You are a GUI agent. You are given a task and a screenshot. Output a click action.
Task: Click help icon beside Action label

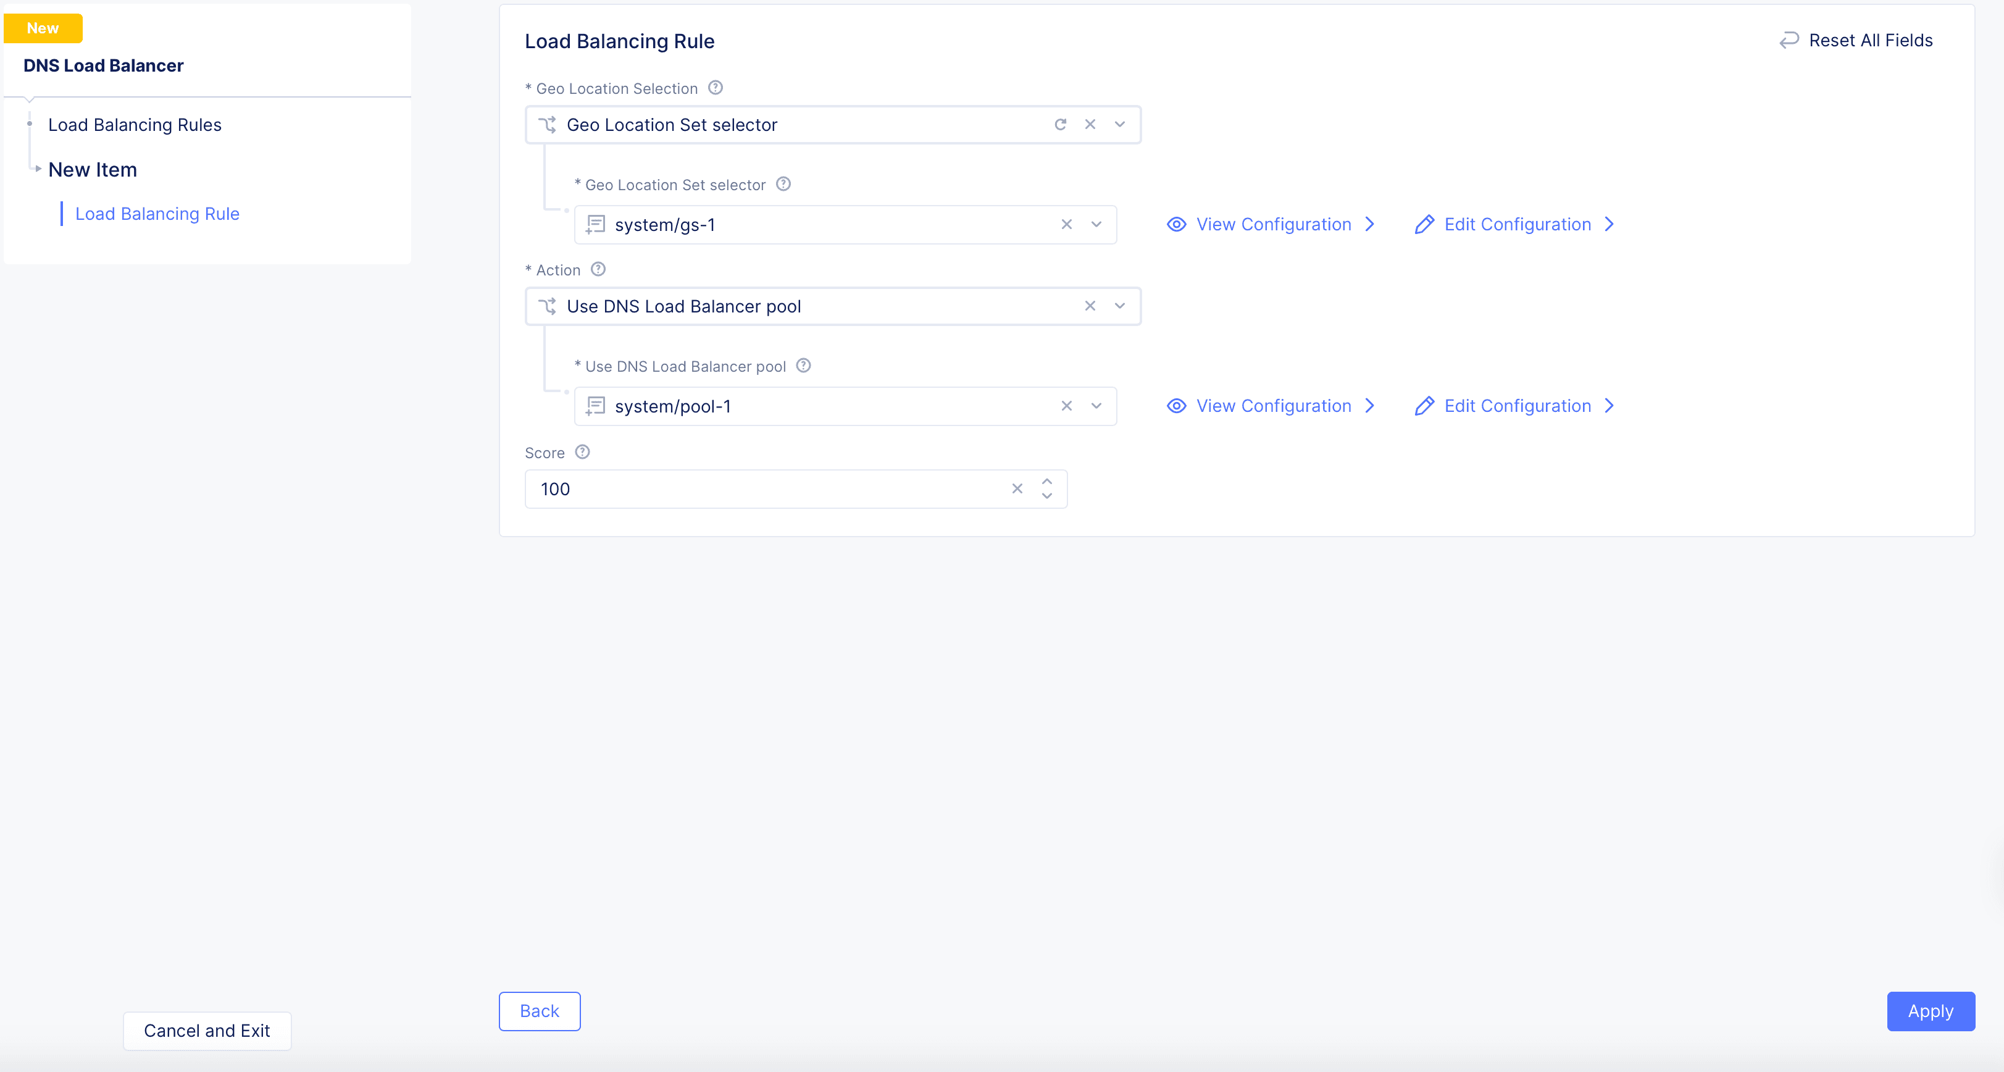(598, 269)
